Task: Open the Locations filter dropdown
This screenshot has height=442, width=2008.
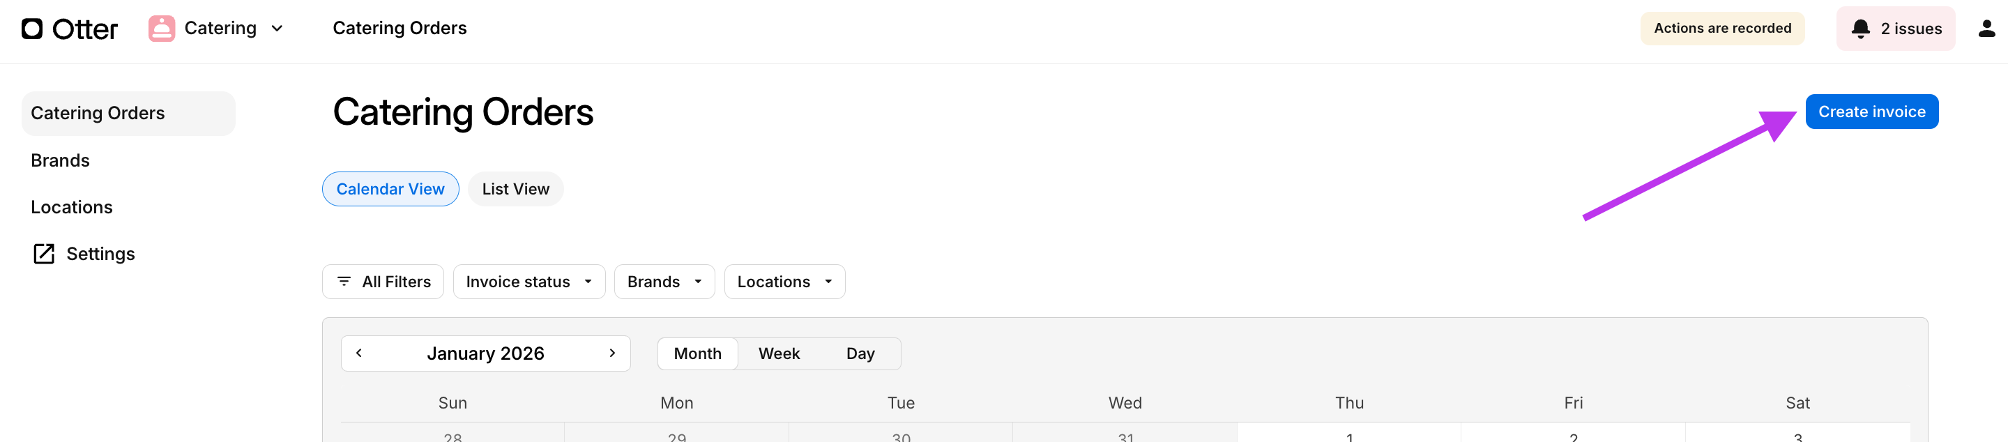Action: click(784, 282)
